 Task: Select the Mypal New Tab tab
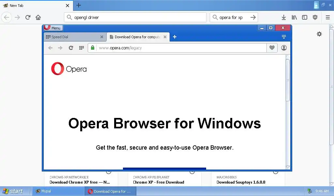36,6
